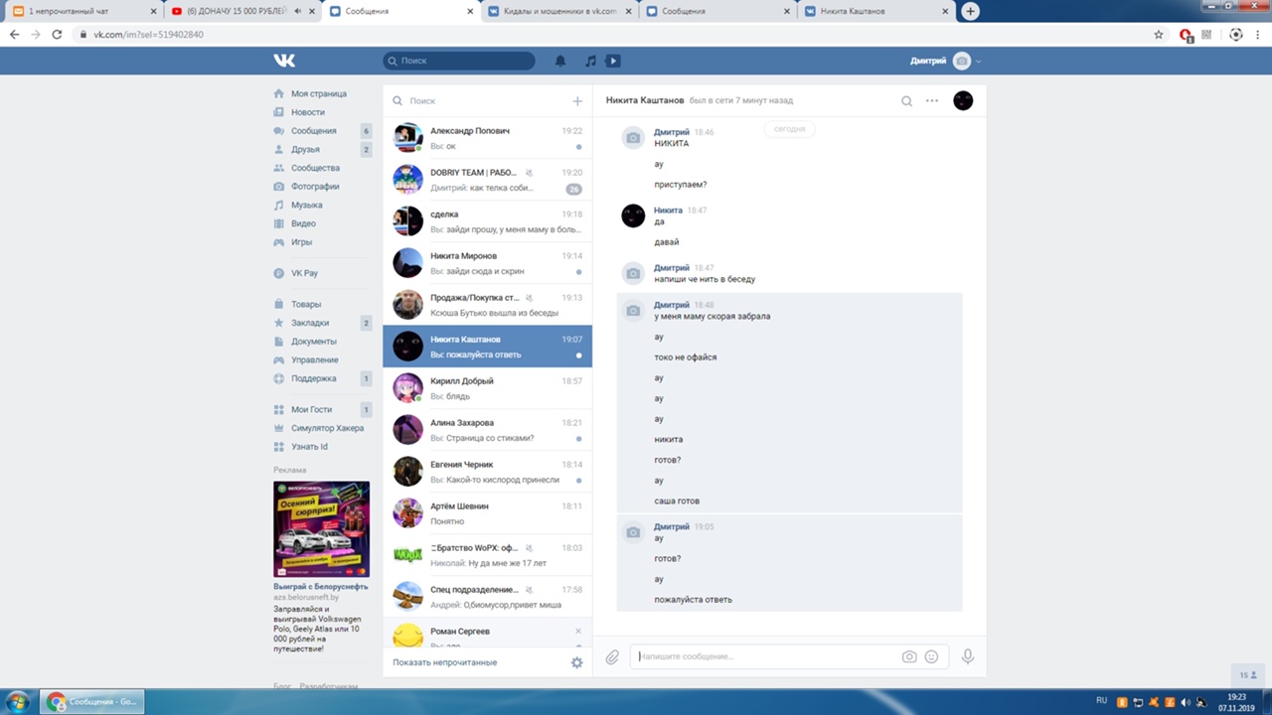
Task: Click the Напишите сообщение input field
Action: (x=765, y=656)
